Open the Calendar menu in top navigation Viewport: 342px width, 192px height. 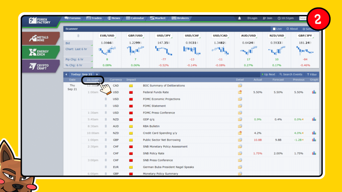135,18
